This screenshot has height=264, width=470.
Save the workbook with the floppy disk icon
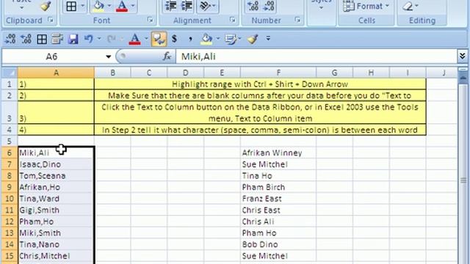(x=73, y=39)
